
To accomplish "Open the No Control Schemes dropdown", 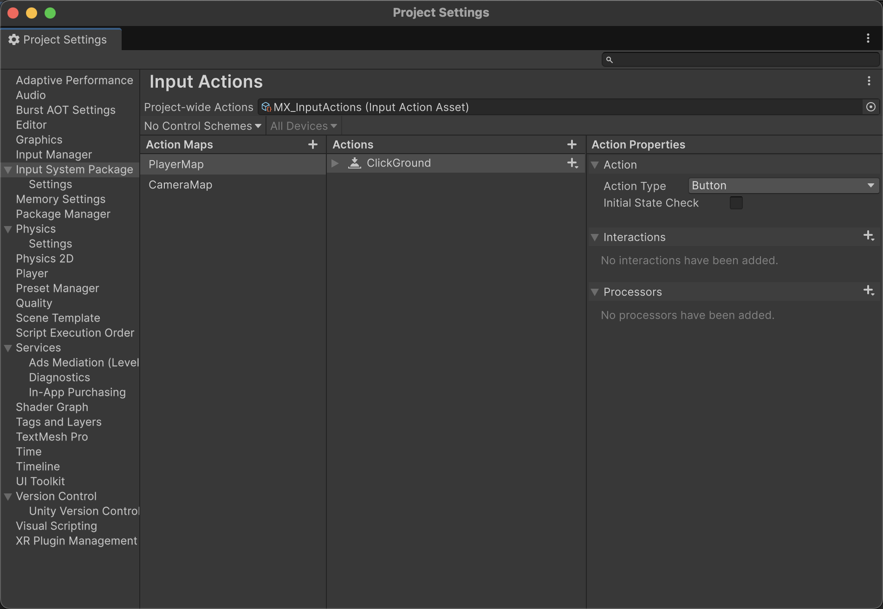I will tap(202, 126).
